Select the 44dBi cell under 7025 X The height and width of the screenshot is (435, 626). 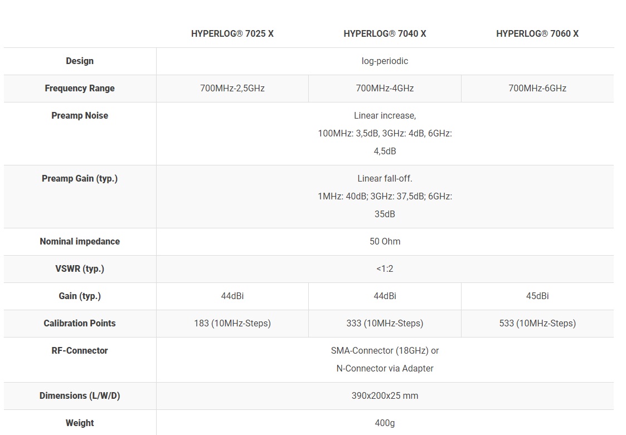point(232,296)
